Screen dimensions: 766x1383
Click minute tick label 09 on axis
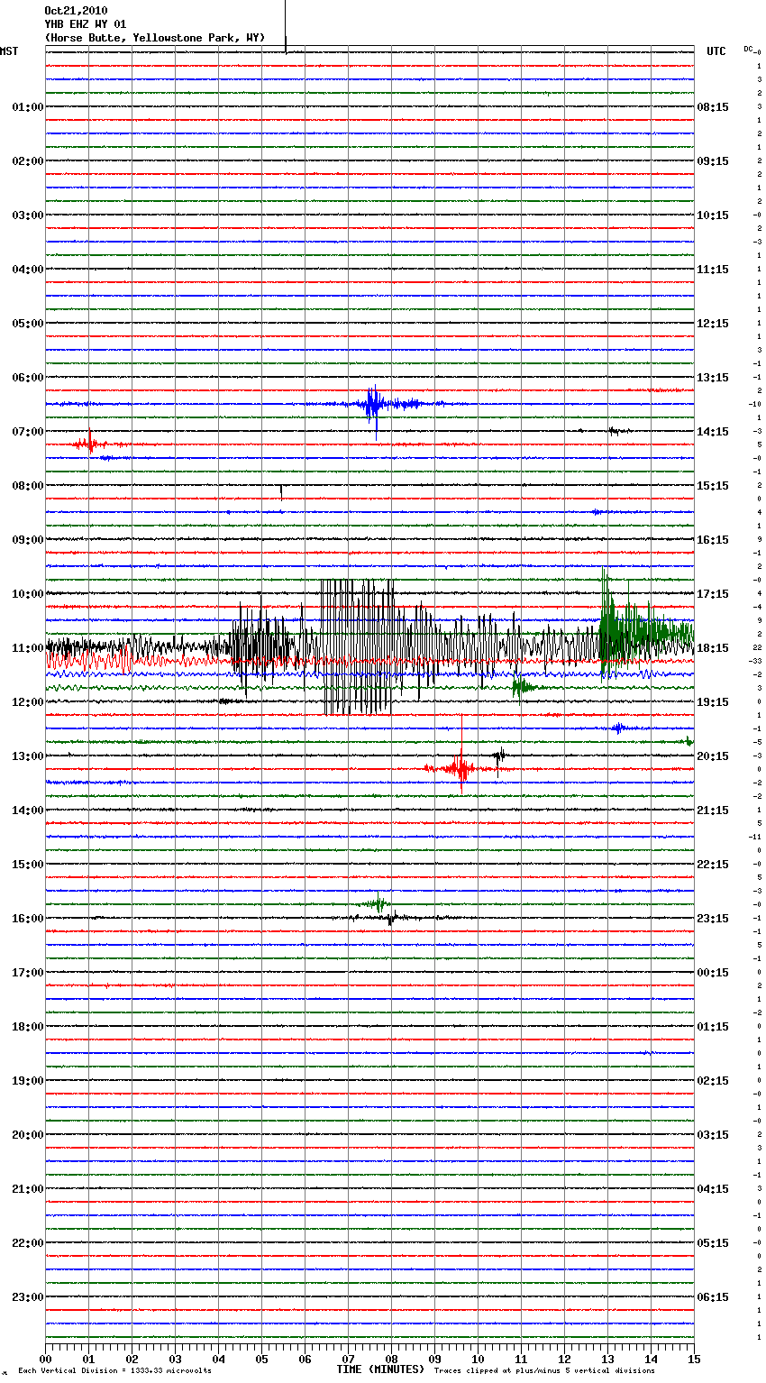tap(434, 1359)
